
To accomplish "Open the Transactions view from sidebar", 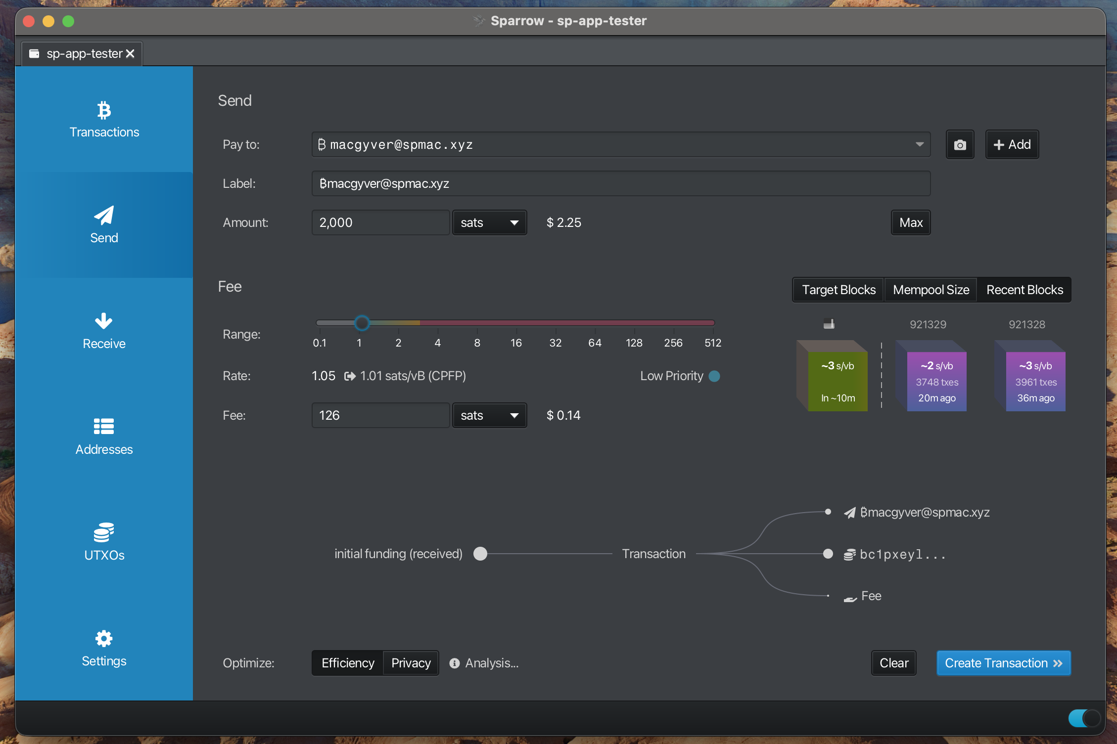I will (104, 120).
